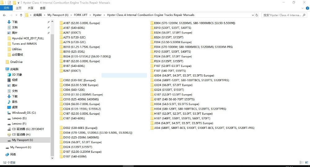The height and width of the screenshot is (167, 310).
Task: Open the quick access toolbar customize dropdown
Action: pyautogui.click(x=18, y=3)
